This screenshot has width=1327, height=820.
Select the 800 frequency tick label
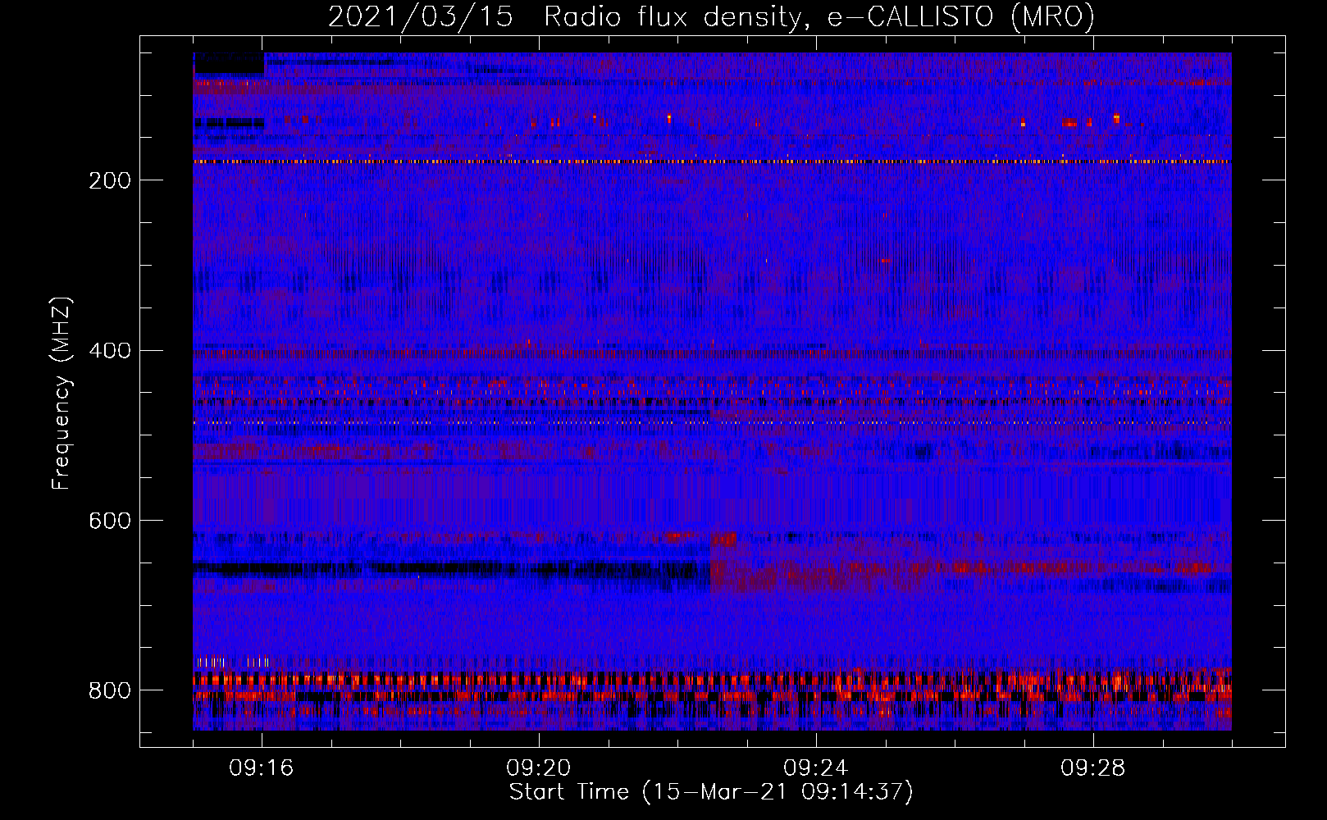(110, 691)
